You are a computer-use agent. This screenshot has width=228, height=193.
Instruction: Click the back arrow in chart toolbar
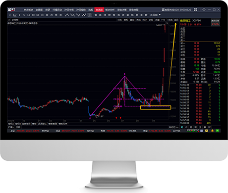click(x=10, y=15)
